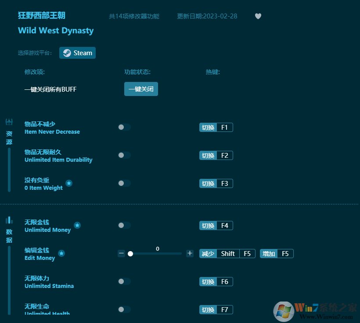The image size is (360, 323).
Task: Click the 减少 Shift F5 hotkey box
Action: pos(227,254)
